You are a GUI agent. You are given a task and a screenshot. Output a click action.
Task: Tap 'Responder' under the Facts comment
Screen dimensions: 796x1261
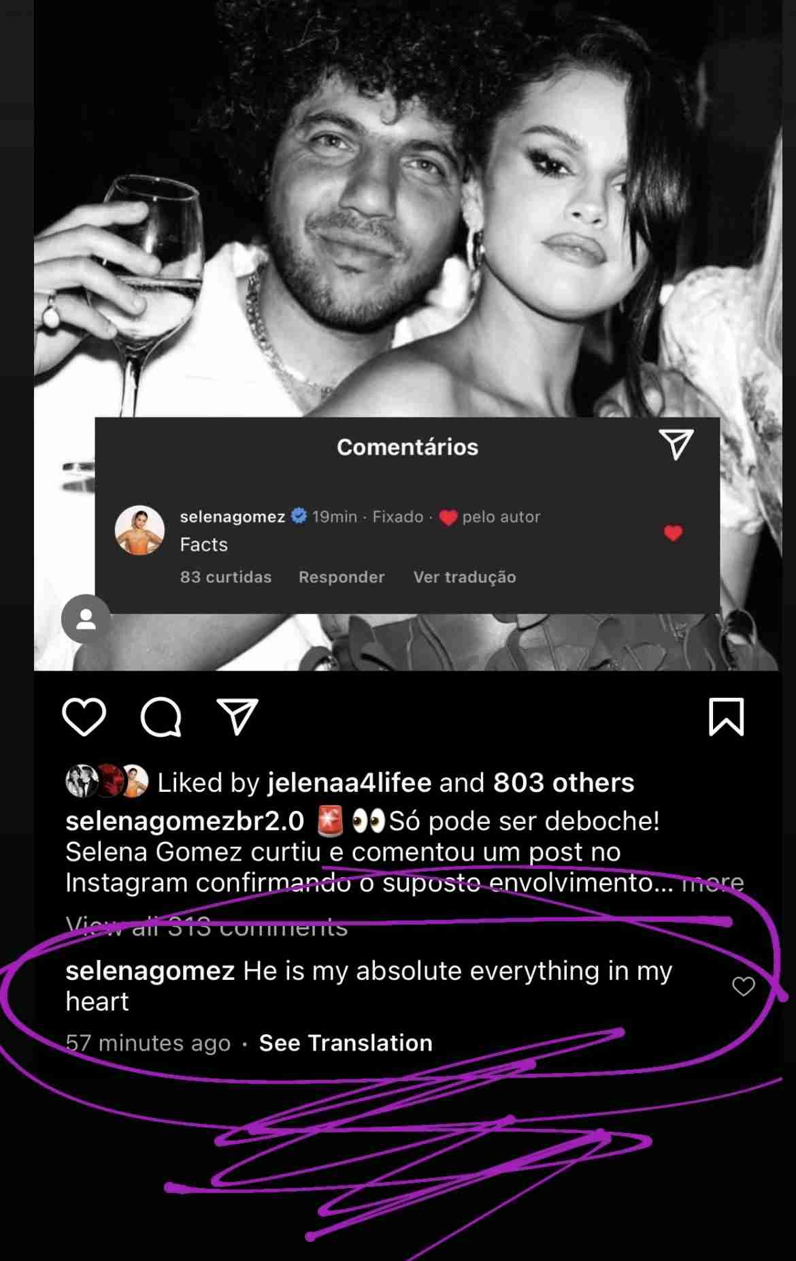click(x=342, y=577)
